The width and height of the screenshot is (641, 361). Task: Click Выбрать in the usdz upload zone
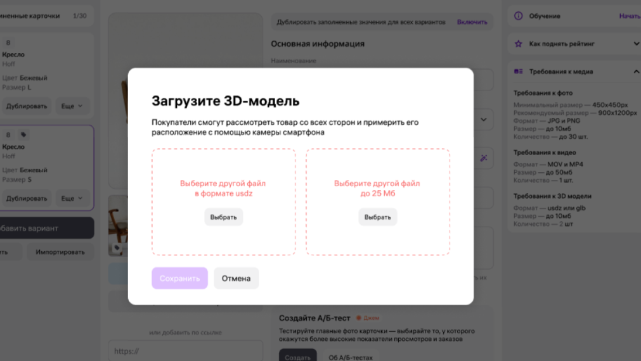224,217
